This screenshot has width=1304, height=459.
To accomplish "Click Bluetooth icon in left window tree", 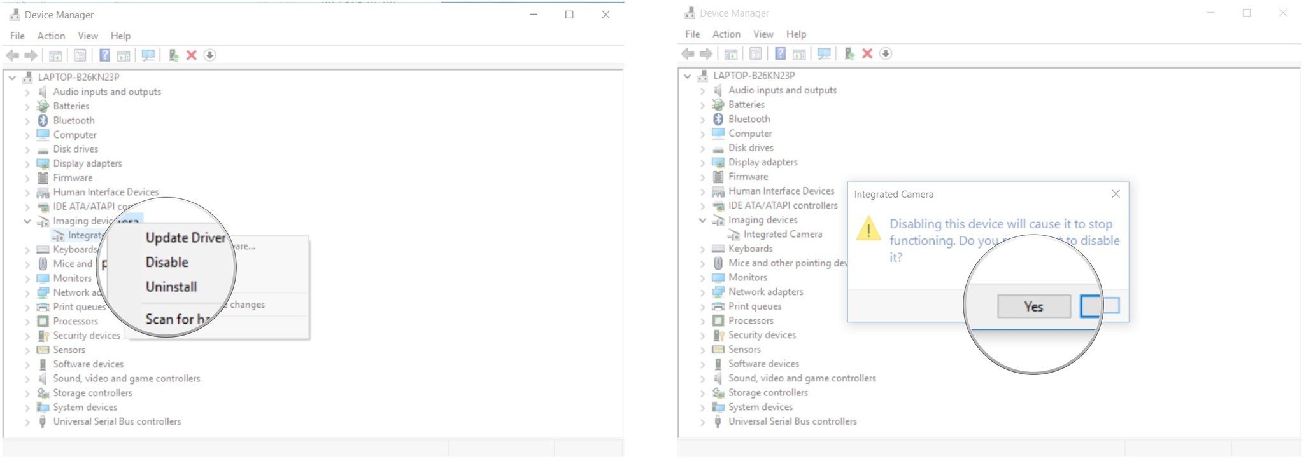I will 43,120.
